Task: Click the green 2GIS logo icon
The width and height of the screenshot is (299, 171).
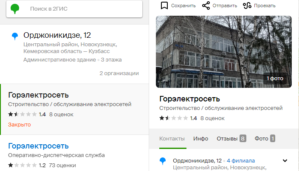Action: point(15,8)
